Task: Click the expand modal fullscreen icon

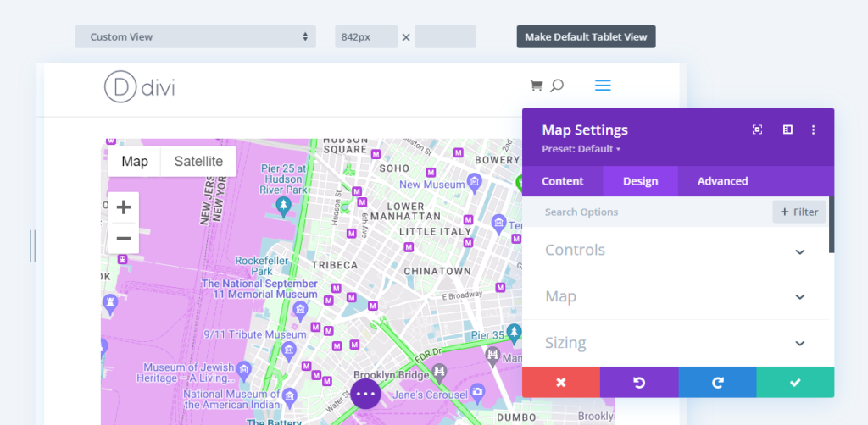Action: pos(758,130)
